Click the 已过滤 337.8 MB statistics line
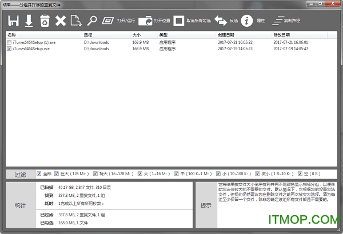The image size is (343, 234). 73,215
